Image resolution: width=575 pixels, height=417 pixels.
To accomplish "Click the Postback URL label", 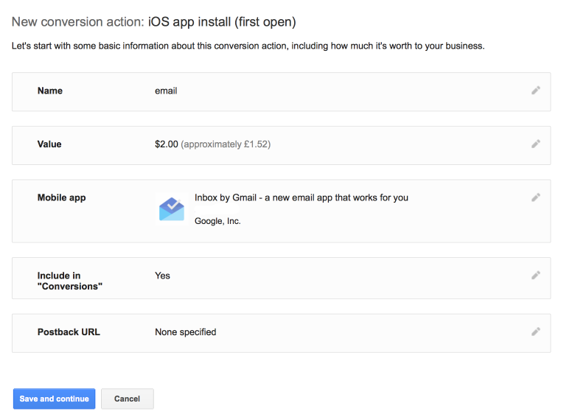I will coord(69,332).
